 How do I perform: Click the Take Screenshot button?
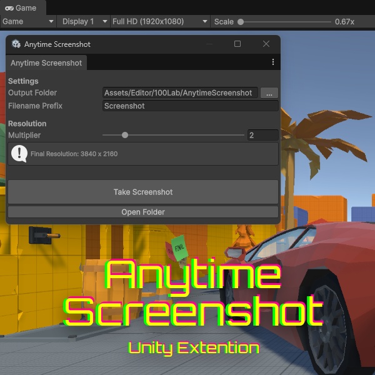coord(143,192)
